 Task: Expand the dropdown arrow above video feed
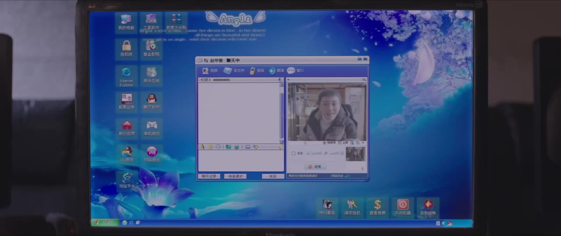[x=288, y=80]
